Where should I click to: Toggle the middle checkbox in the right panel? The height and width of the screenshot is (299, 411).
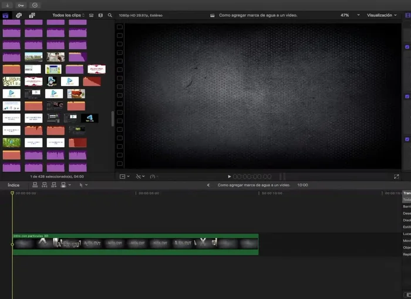pos(407,96)
